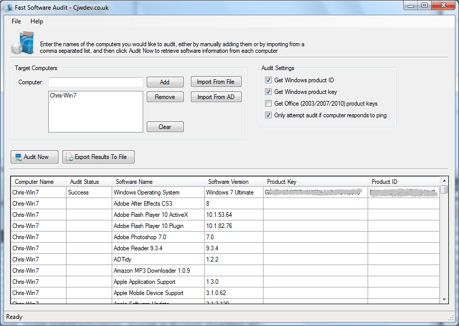
Task: Enable Get Office product keys option
Action: pyautogui.click(x=268, y=104)
